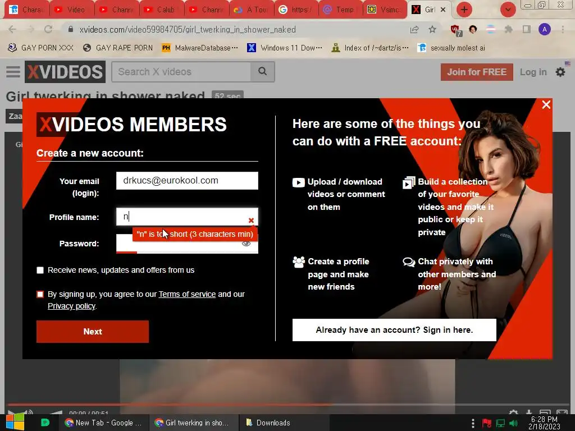Switch to the Video tab
Screen dimensions: 575x431
[x=71, y=10]
